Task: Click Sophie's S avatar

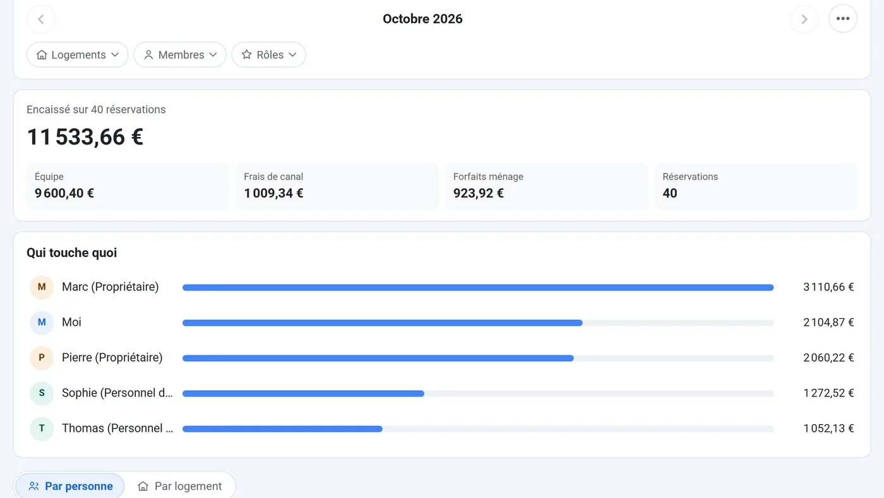Action: (42, 393)
